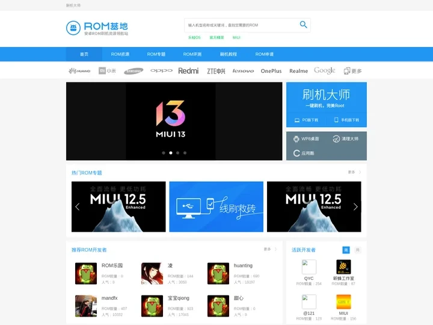This screenshot has height=325, width=433.
Task: Open ROM专题 nav tab
Action: [x=156, y=54]
